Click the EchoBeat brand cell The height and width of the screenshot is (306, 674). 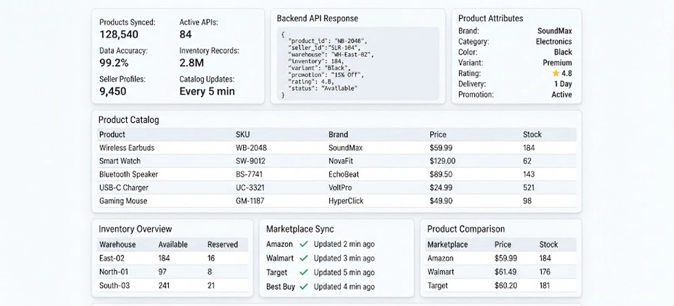pyautogui.click(x=344, y=175)
